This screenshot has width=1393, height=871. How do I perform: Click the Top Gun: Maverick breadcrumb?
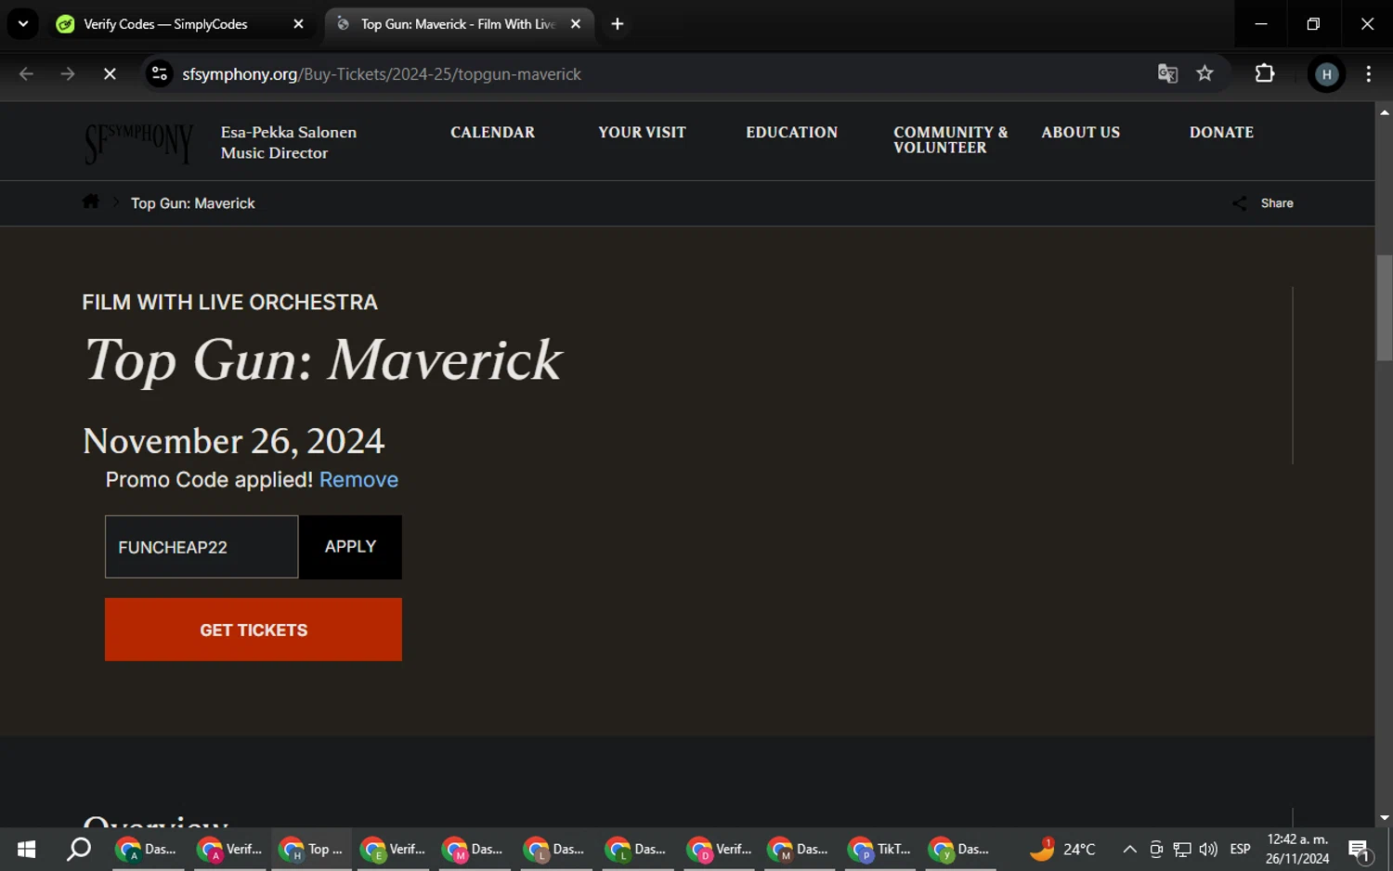[x=192, y=203]
